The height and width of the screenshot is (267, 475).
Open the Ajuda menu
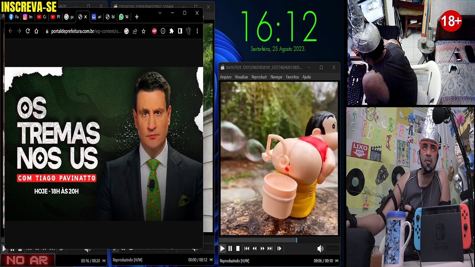pos(307,77)
